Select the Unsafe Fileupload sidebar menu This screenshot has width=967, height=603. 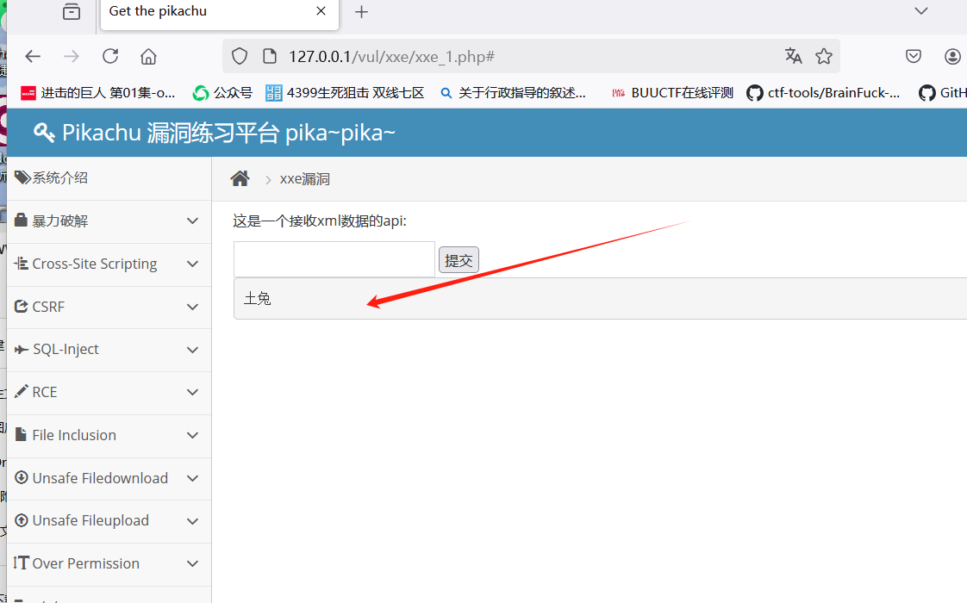click(x=109, y=521)
